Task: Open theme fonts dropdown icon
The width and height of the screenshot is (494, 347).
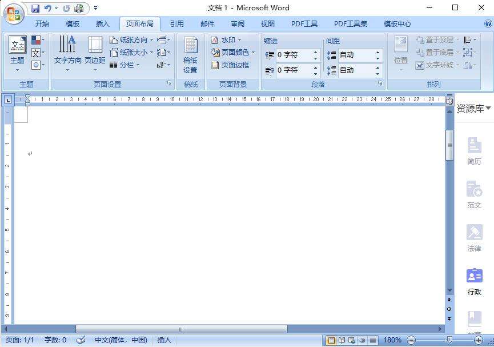Action: coord(38,53)
